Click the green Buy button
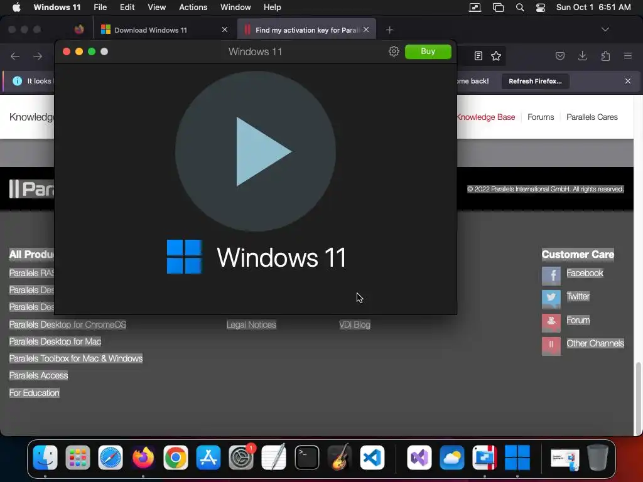This screenshot has width=643, height=482. point(428,51)
